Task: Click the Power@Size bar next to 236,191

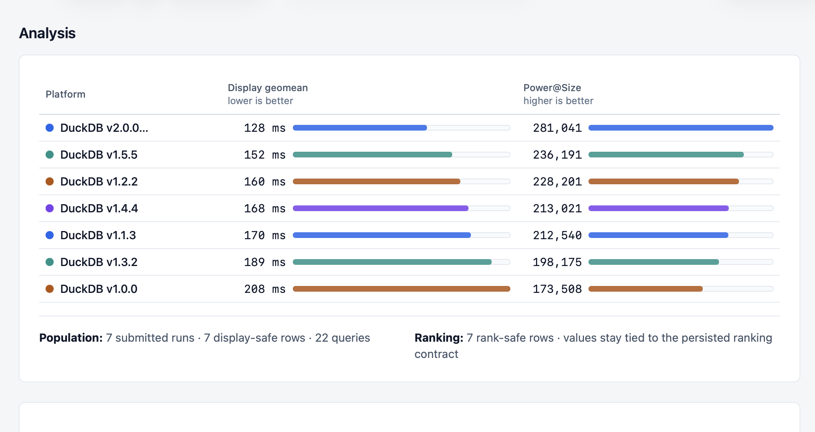Action: point(681,155)
